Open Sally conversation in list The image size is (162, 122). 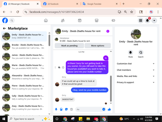(24, 97)
